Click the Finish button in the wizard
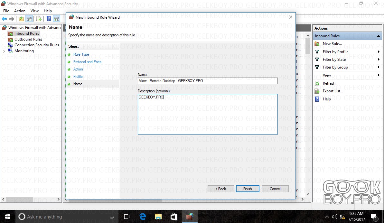The height and width of the screenshot is (223, 384). tap(247, 189)
